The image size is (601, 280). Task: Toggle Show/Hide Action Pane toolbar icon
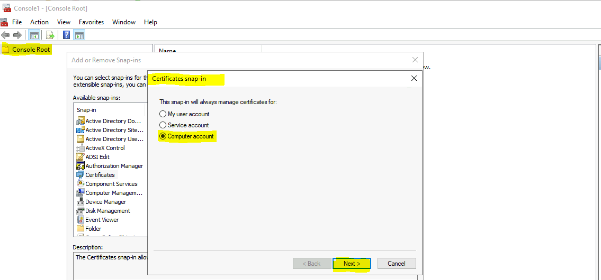[x=79, y=35]
